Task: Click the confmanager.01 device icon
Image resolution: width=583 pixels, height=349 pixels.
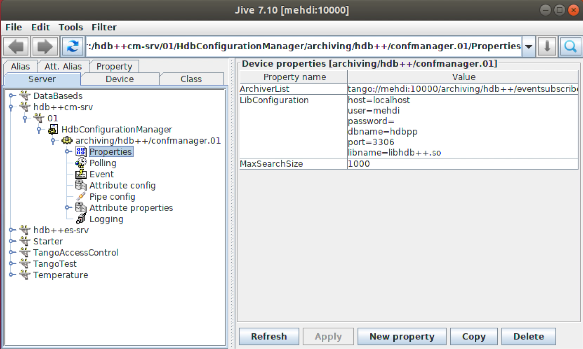Action: pos(67,141)
